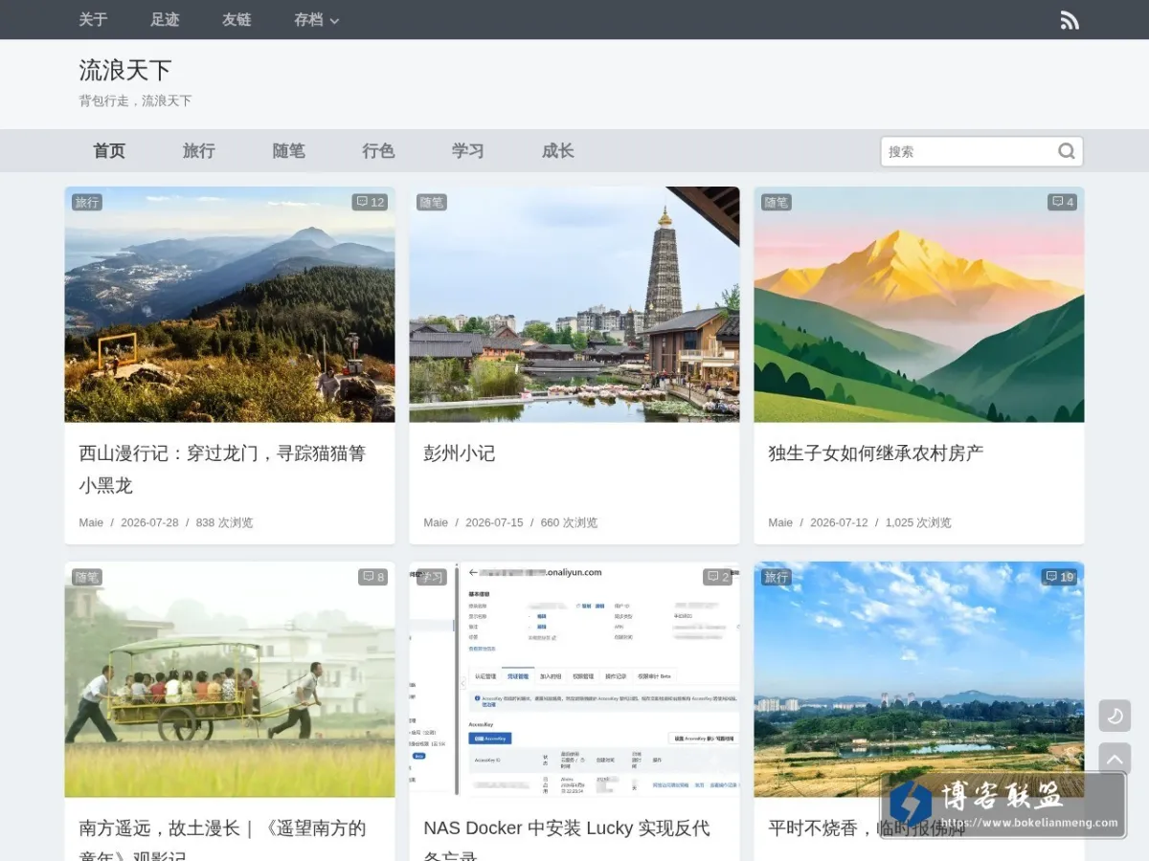Open the 12 comments badge on 西山漫行记
Screen dimensions: 1149x861
tap(370, 202)
